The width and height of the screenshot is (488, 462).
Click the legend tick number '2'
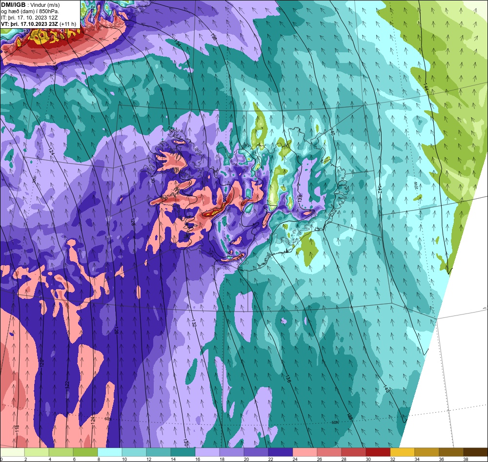tap(25, 459)
